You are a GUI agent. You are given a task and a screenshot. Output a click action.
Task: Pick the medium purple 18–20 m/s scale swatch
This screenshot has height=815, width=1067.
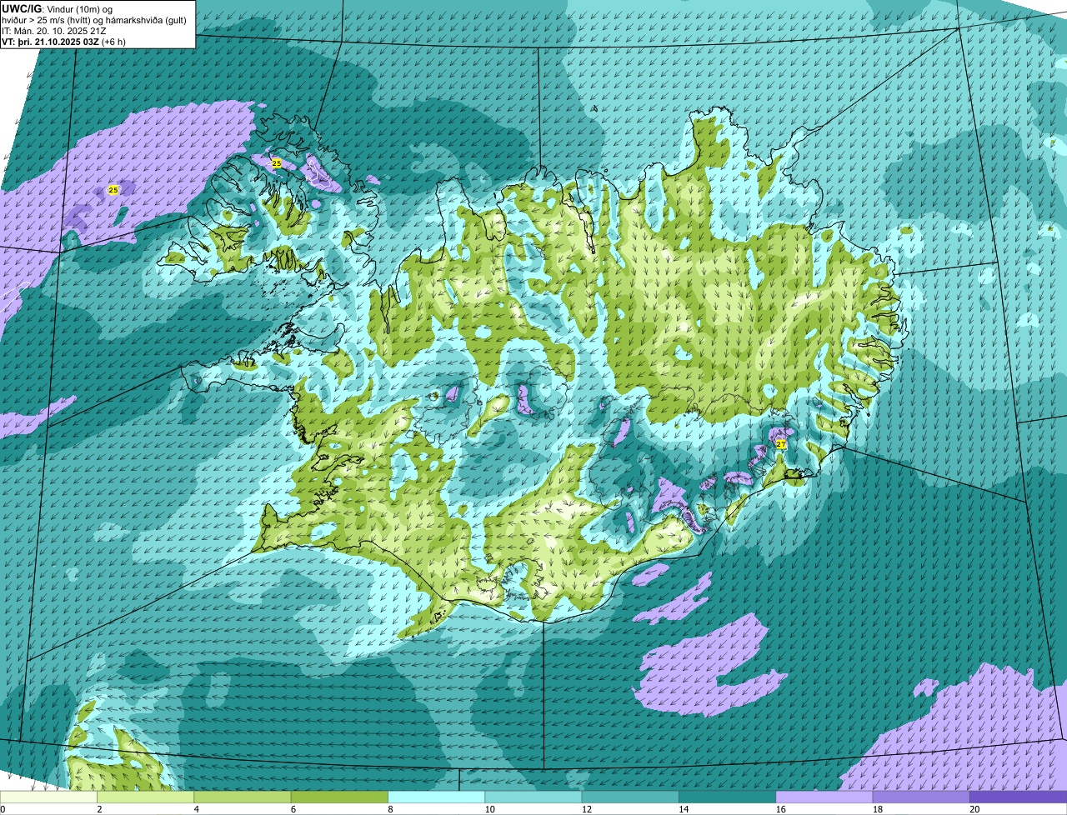(x=921, y=797)
